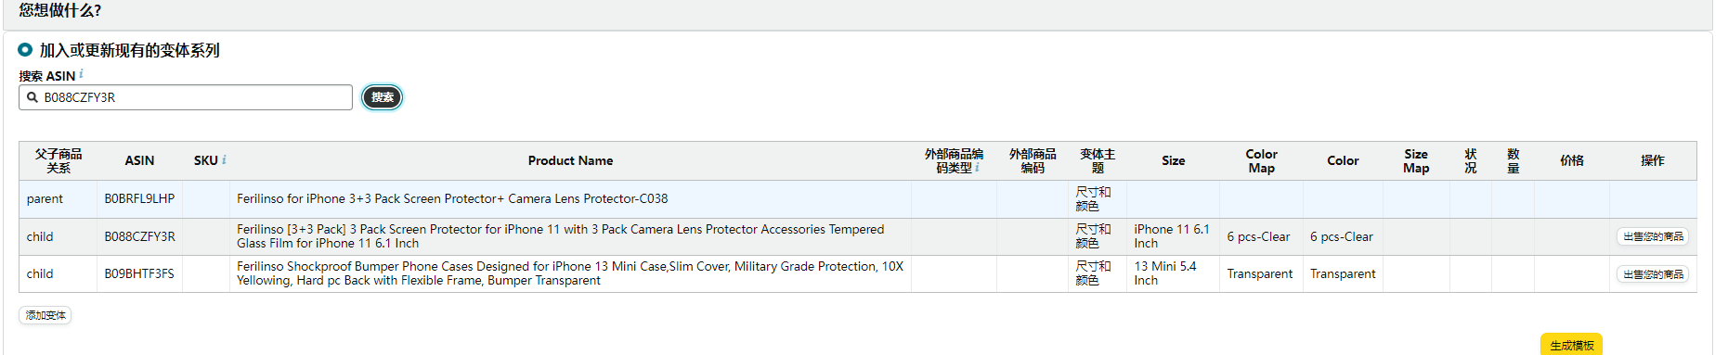Click ASIN B088CZFY3R in the table
The height and width of the screenshot is (355, 1728).
click(139, 236)
